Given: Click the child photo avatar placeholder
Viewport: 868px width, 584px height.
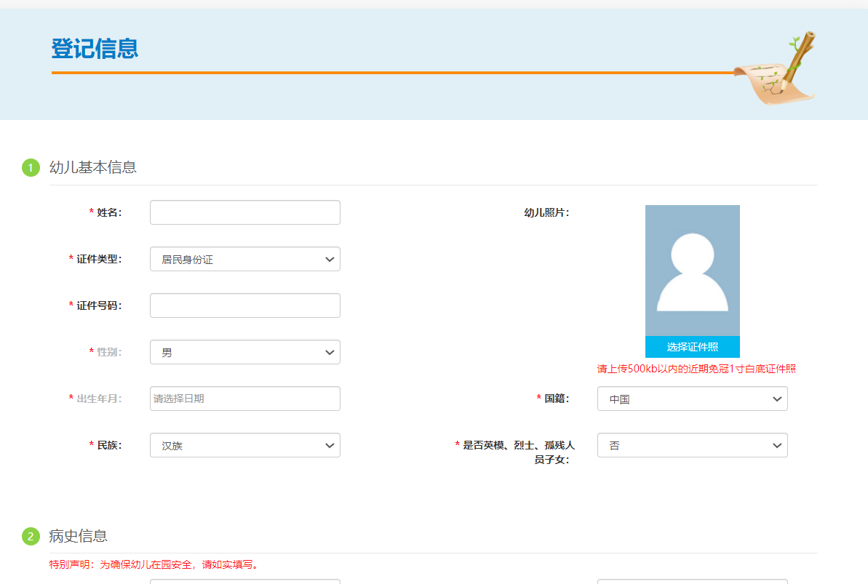Looking at the screenshot, I should 692,271.
